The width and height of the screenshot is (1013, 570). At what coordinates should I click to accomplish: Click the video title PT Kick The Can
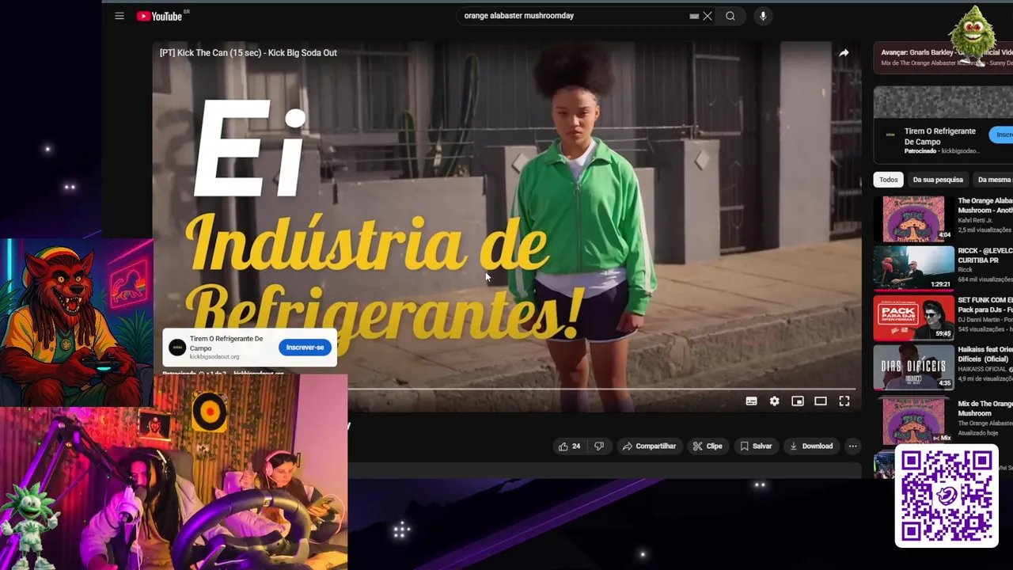(x=249, y=53)
